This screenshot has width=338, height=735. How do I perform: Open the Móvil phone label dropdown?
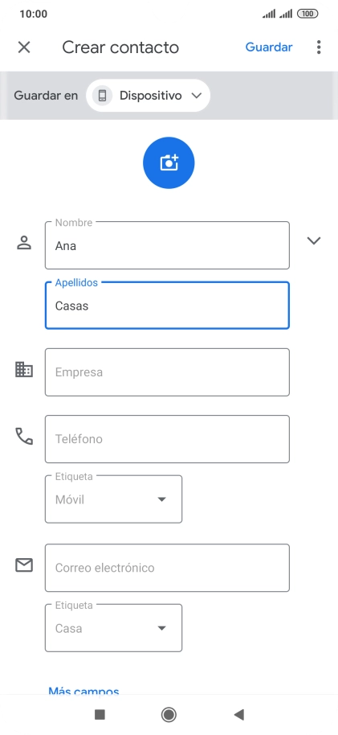(113, 499)
